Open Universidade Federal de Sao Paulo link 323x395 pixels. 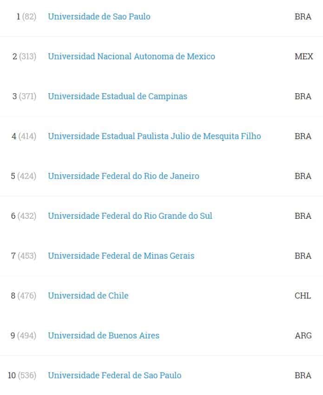tap(115, 376)
